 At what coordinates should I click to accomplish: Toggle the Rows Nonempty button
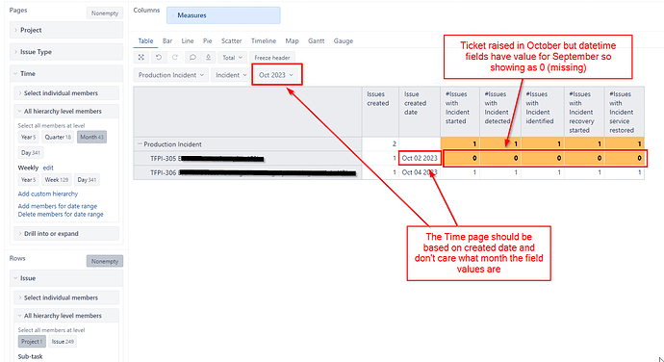click(105, 261)
